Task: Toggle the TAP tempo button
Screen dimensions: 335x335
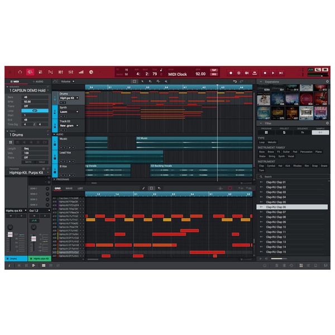Action: click(214, 70)
